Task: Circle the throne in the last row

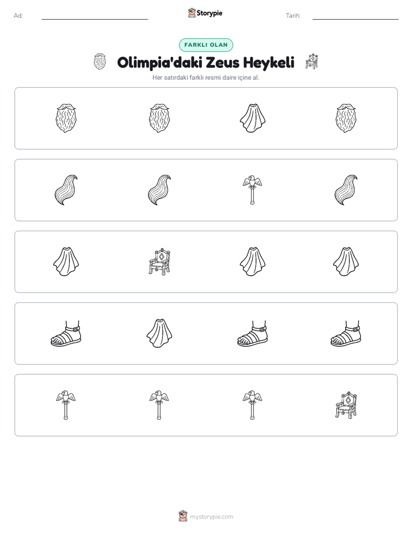Action: (346, 405)
